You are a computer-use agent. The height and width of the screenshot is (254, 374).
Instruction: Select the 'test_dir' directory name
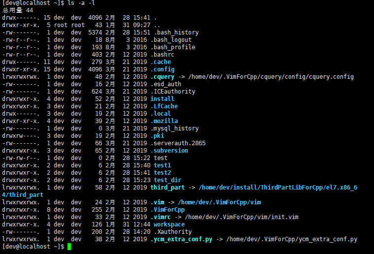point(168,180)
